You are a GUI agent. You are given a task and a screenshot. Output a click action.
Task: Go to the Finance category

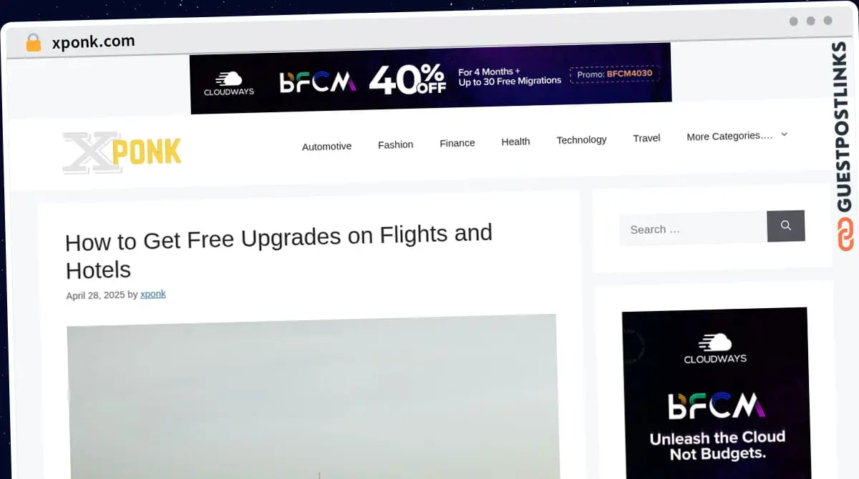tap(457, 143)
